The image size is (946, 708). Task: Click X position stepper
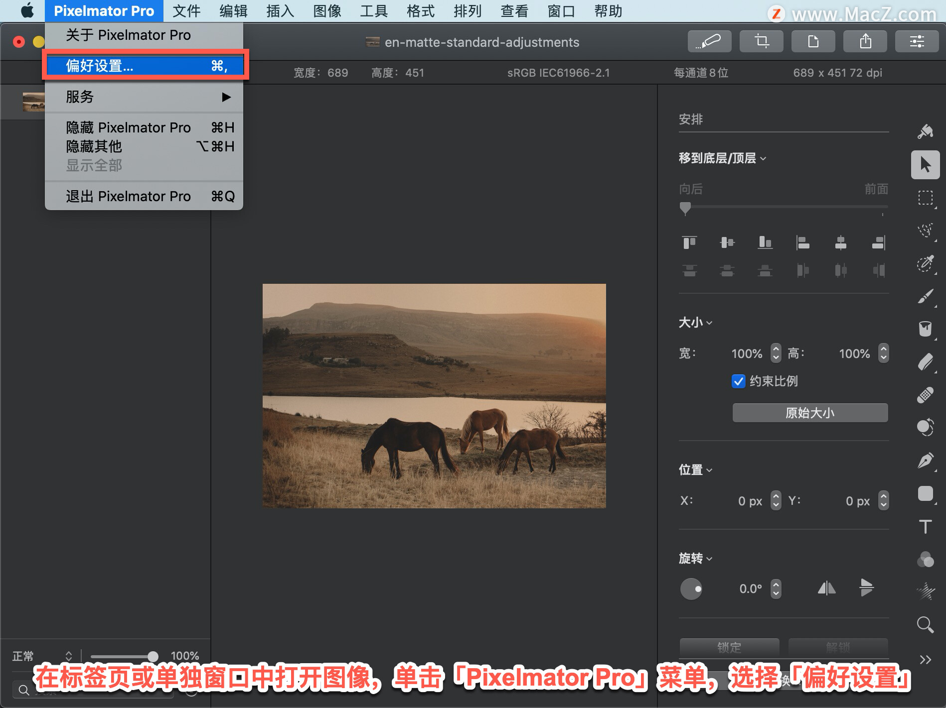coord(776,500)
